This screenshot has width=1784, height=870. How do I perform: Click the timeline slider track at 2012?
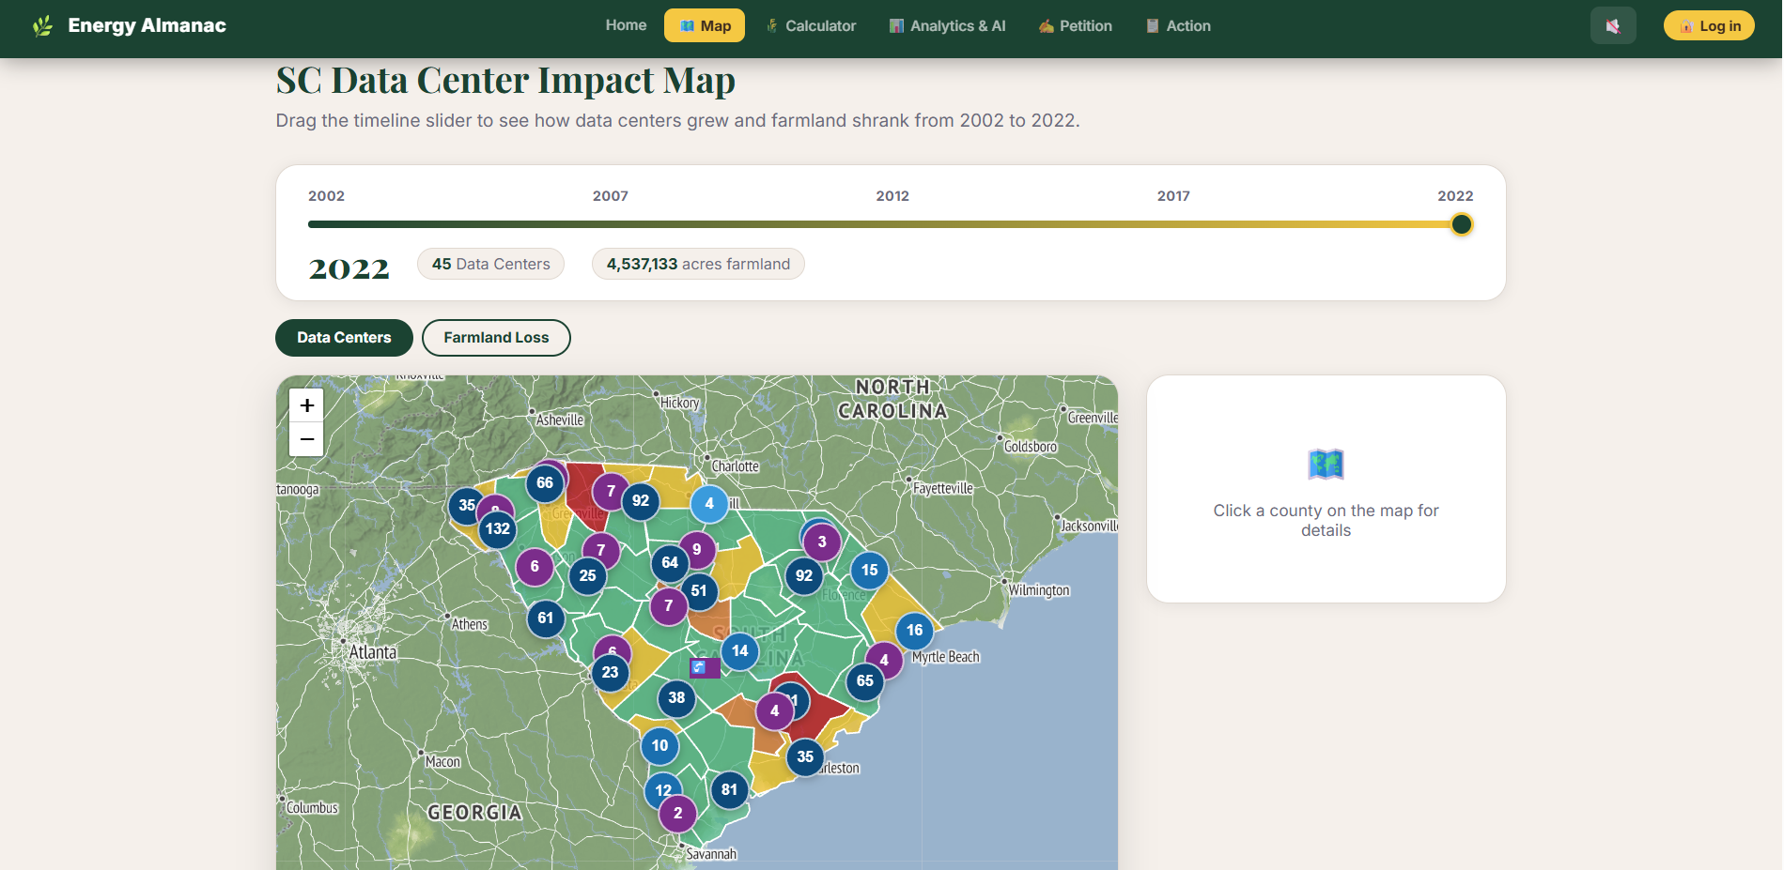[x=891, y=224]
